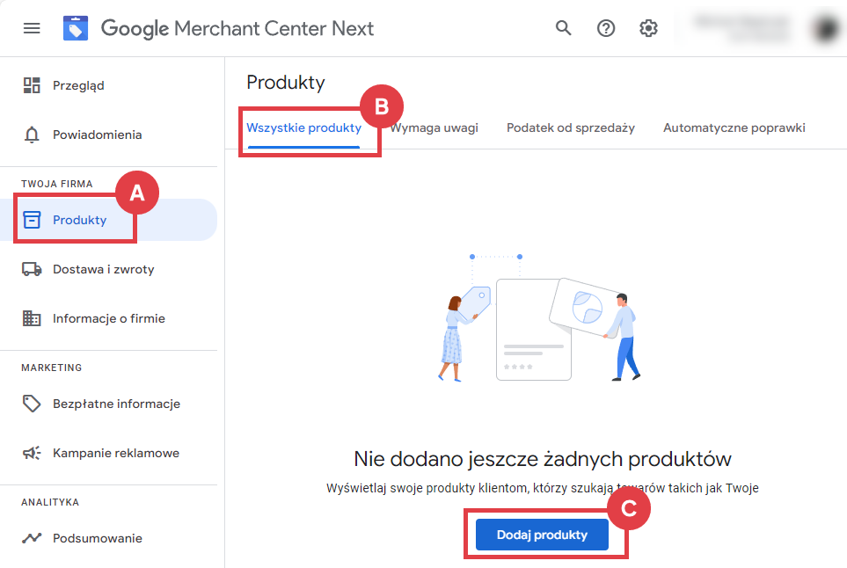The image size is (847, 568).
Task: Click the Dostawa i zwroty truck icon
Action: tap(33, 269)
